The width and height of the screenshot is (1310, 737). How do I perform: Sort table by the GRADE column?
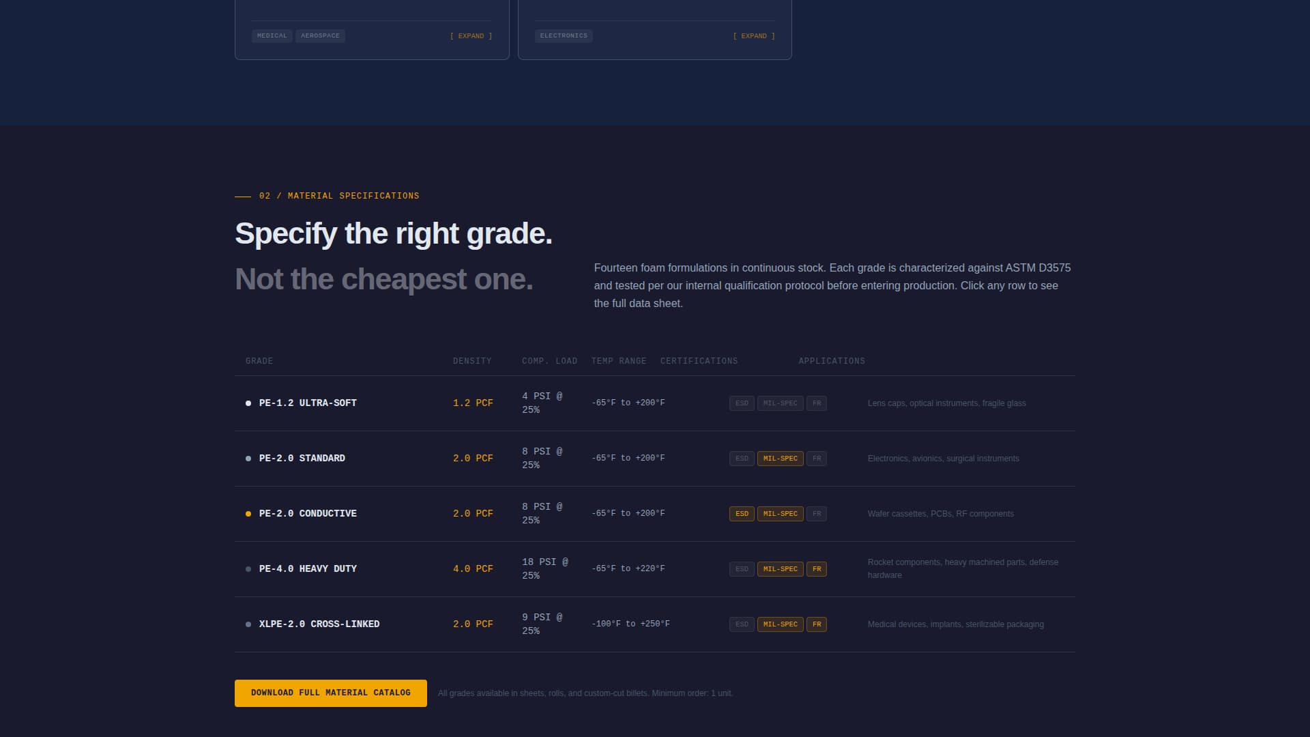[259, 361]
